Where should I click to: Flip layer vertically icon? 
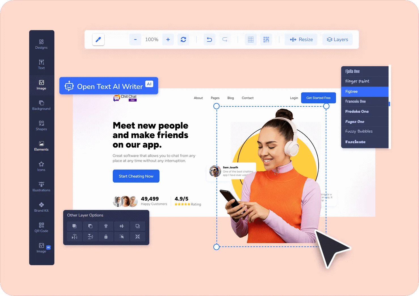coord(90,237)
